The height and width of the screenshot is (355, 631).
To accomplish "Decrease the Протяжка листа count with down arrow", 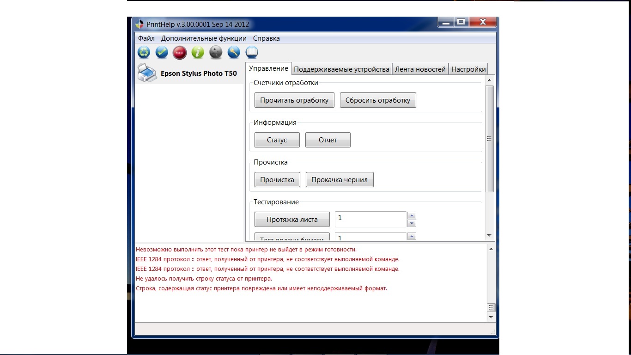I will [412, 223].
